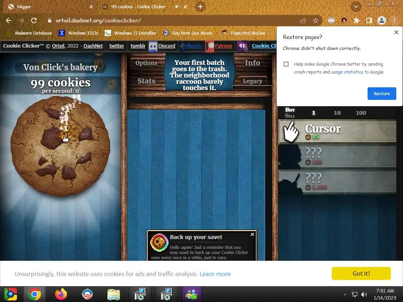Click the Cursor pointing hand icon

tap(291, 131)
